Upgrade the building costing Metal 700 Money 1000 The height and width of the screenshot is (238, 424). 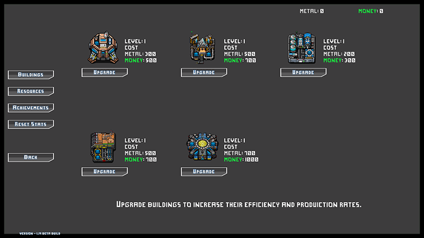[204, 171]
